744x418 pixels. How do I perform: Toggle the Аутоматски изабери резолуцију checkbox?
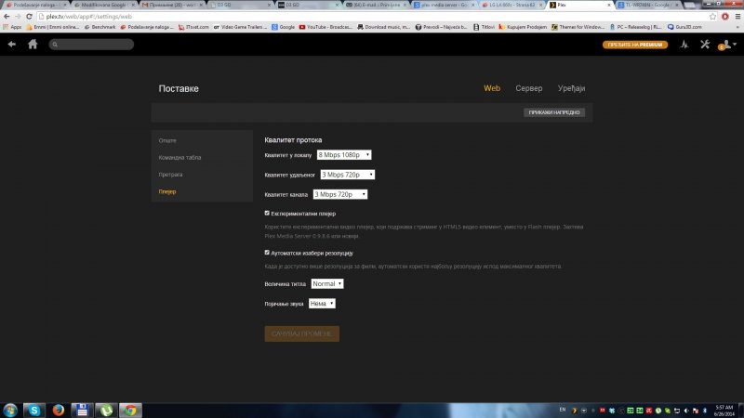(x=267, y=253)
